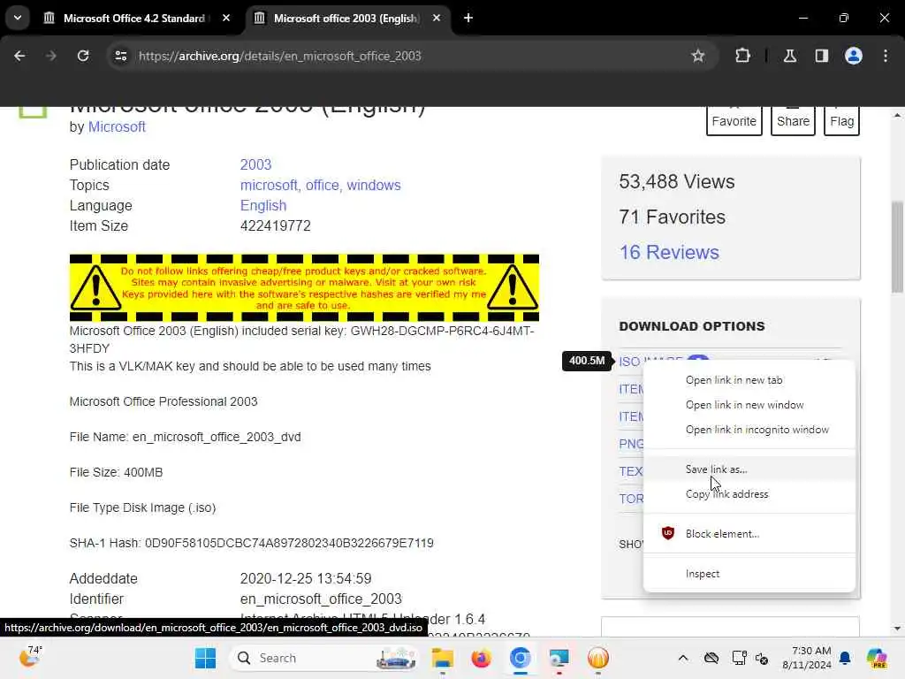Screen dimensions: 905x679
Task: Open the monitor app icon on taskbar
Action: tap(559, 658)
